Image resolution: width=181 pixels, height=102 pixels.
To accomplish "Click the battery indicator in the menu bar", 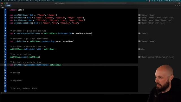I will point(166,1).
